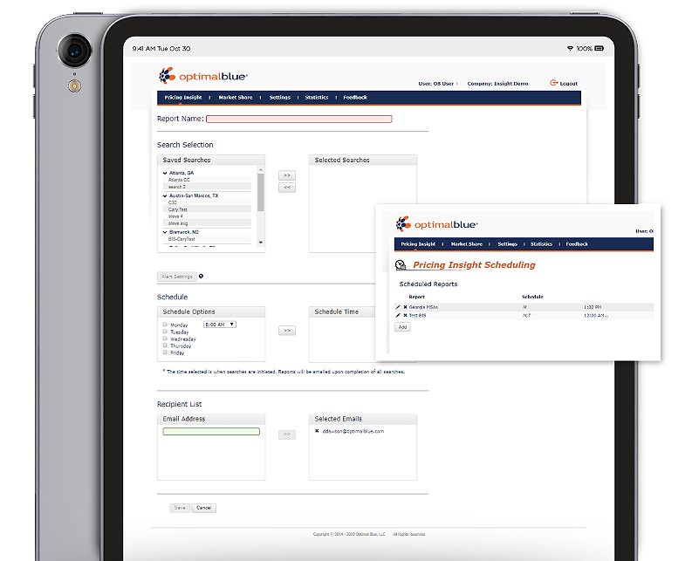The width and height of the screenshot is (692, 561).
Task: Open Settings menu in Scheduling popup
Action: point(508,243)
